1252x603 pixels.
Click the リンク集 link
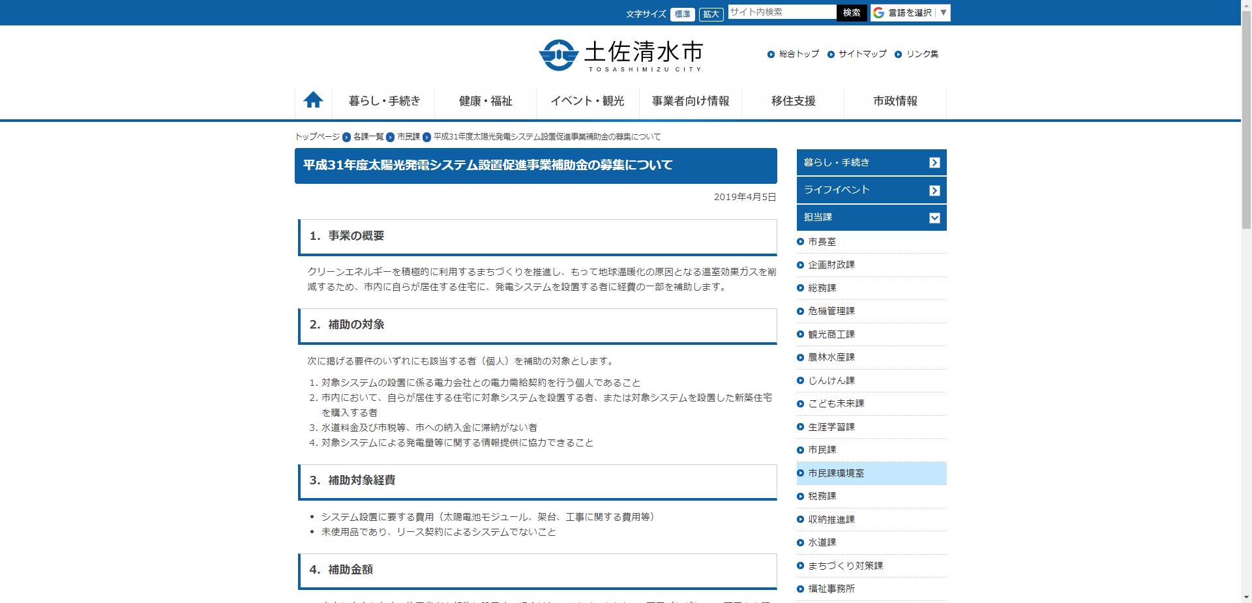(922, 55)
